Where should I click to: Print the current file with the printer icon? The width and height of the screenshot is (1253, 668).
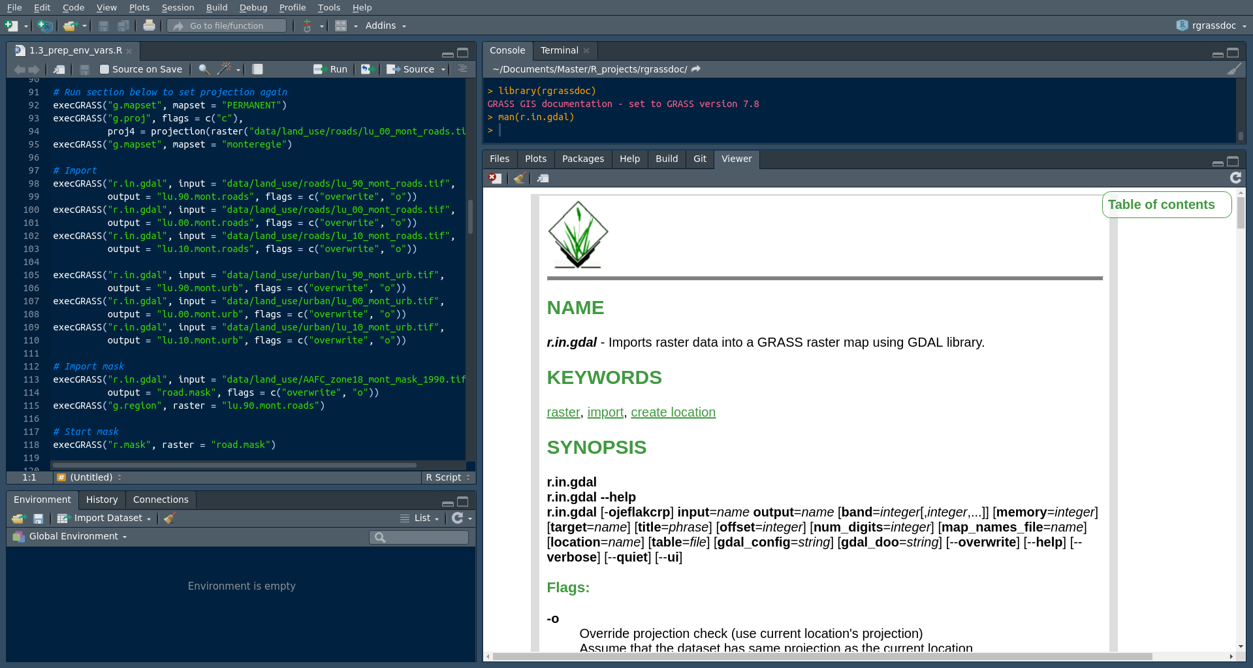coord(149,25)
